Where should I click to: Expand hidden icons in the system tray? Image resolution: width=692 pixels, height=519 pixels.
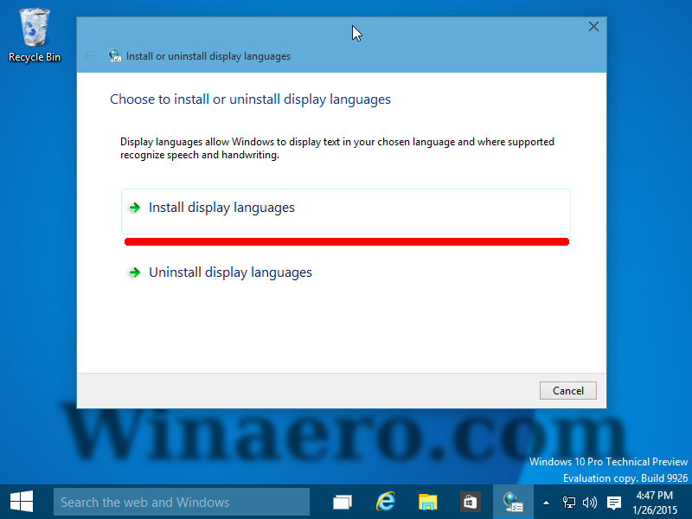click(545, 502)
